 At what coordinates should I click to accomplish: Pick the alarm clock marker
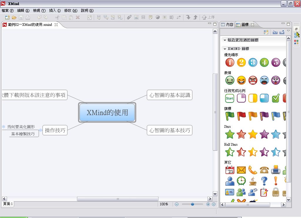241,181
